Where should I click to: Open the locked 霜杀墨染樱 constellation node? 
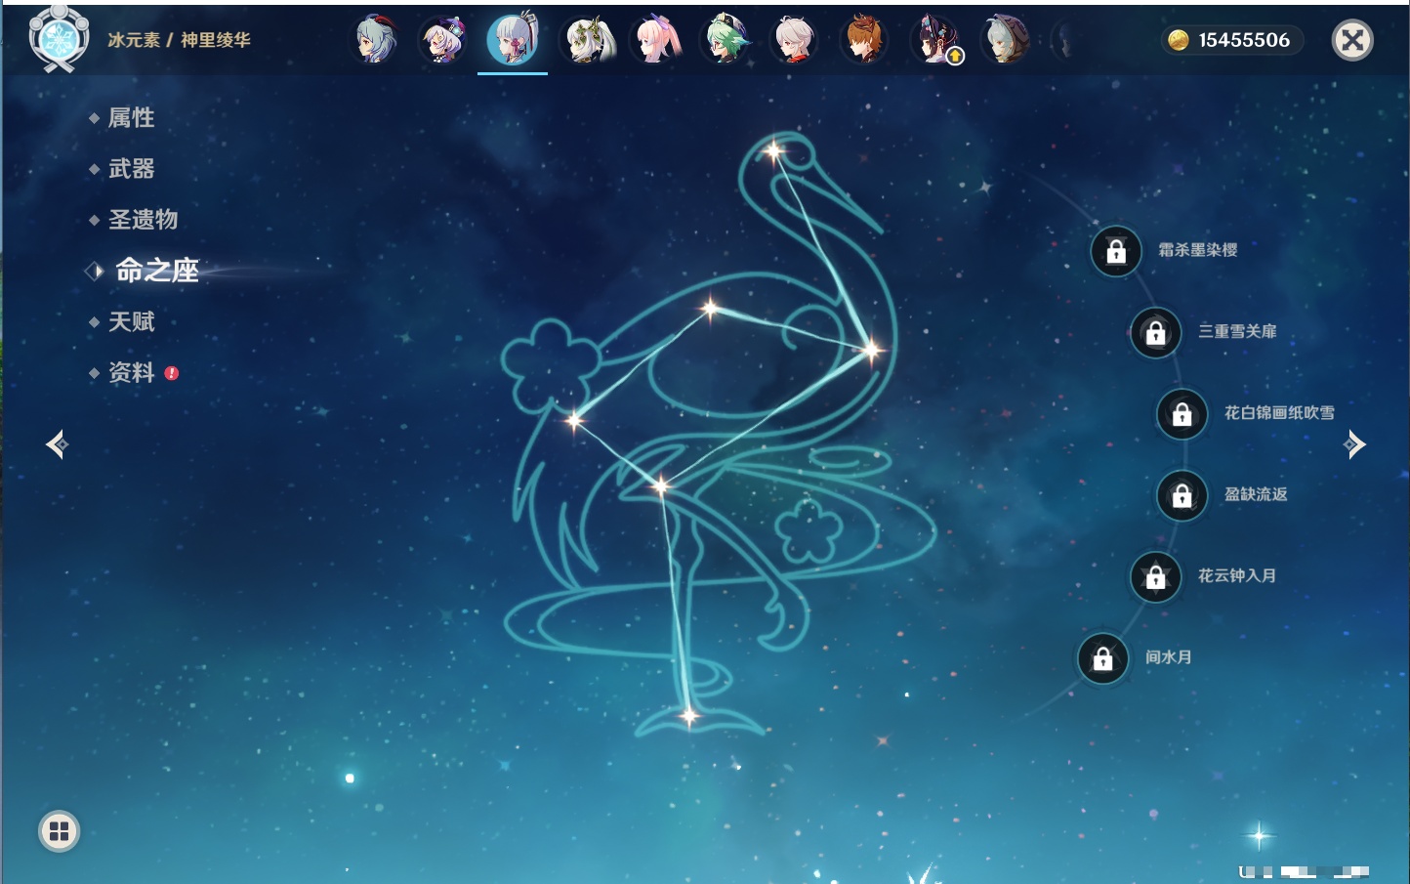(x=1116, y=251)
